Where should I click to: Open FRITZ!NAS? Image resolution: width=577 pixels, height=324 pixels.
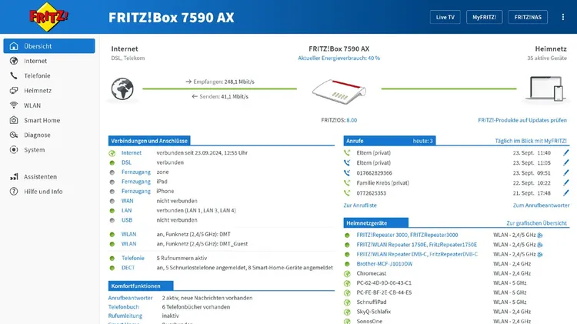[x=528, y=17]
